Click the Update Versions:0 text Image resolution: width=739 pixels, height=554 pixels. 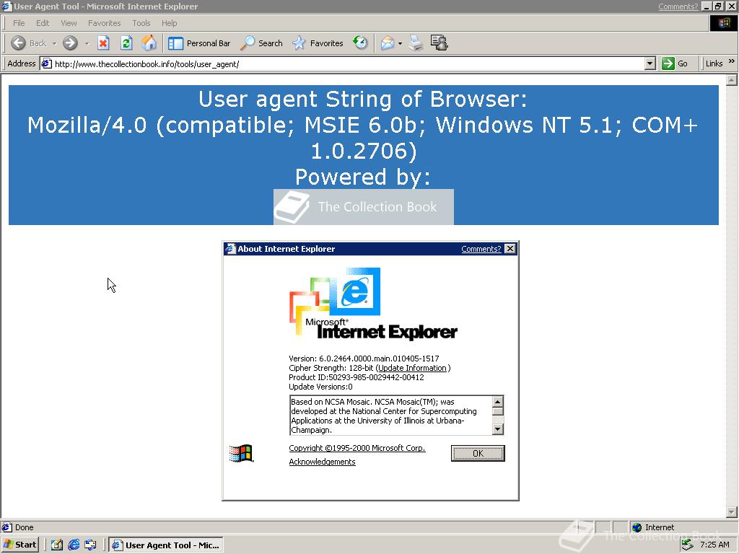tap(320, 387)
